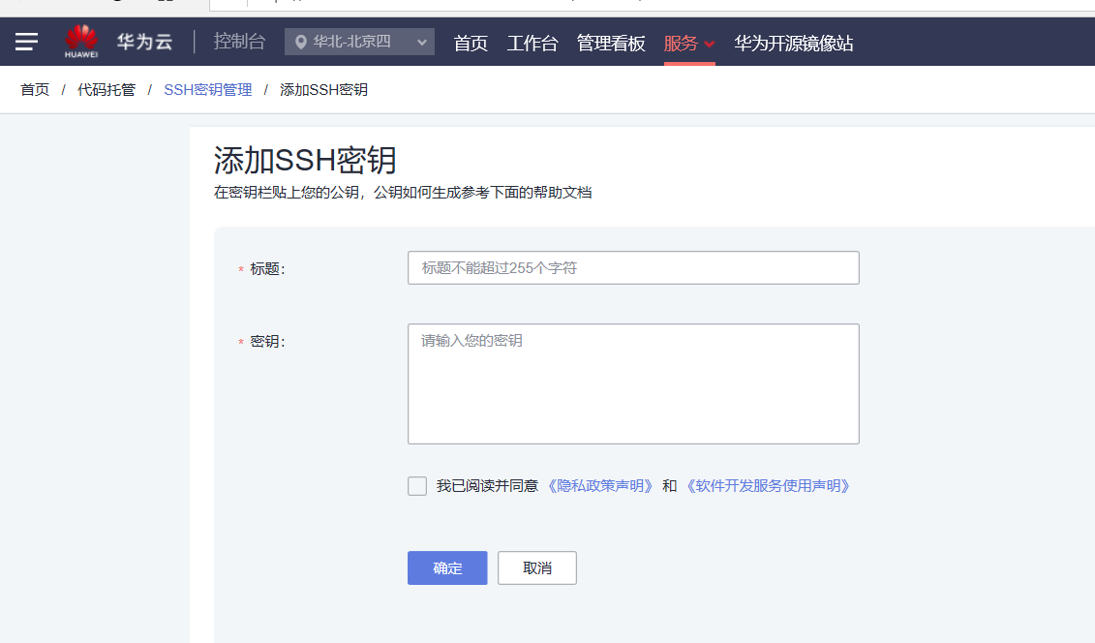Expand the region selector chevron
Screen dimensions: 1095x643
click(x=422, y=42)
